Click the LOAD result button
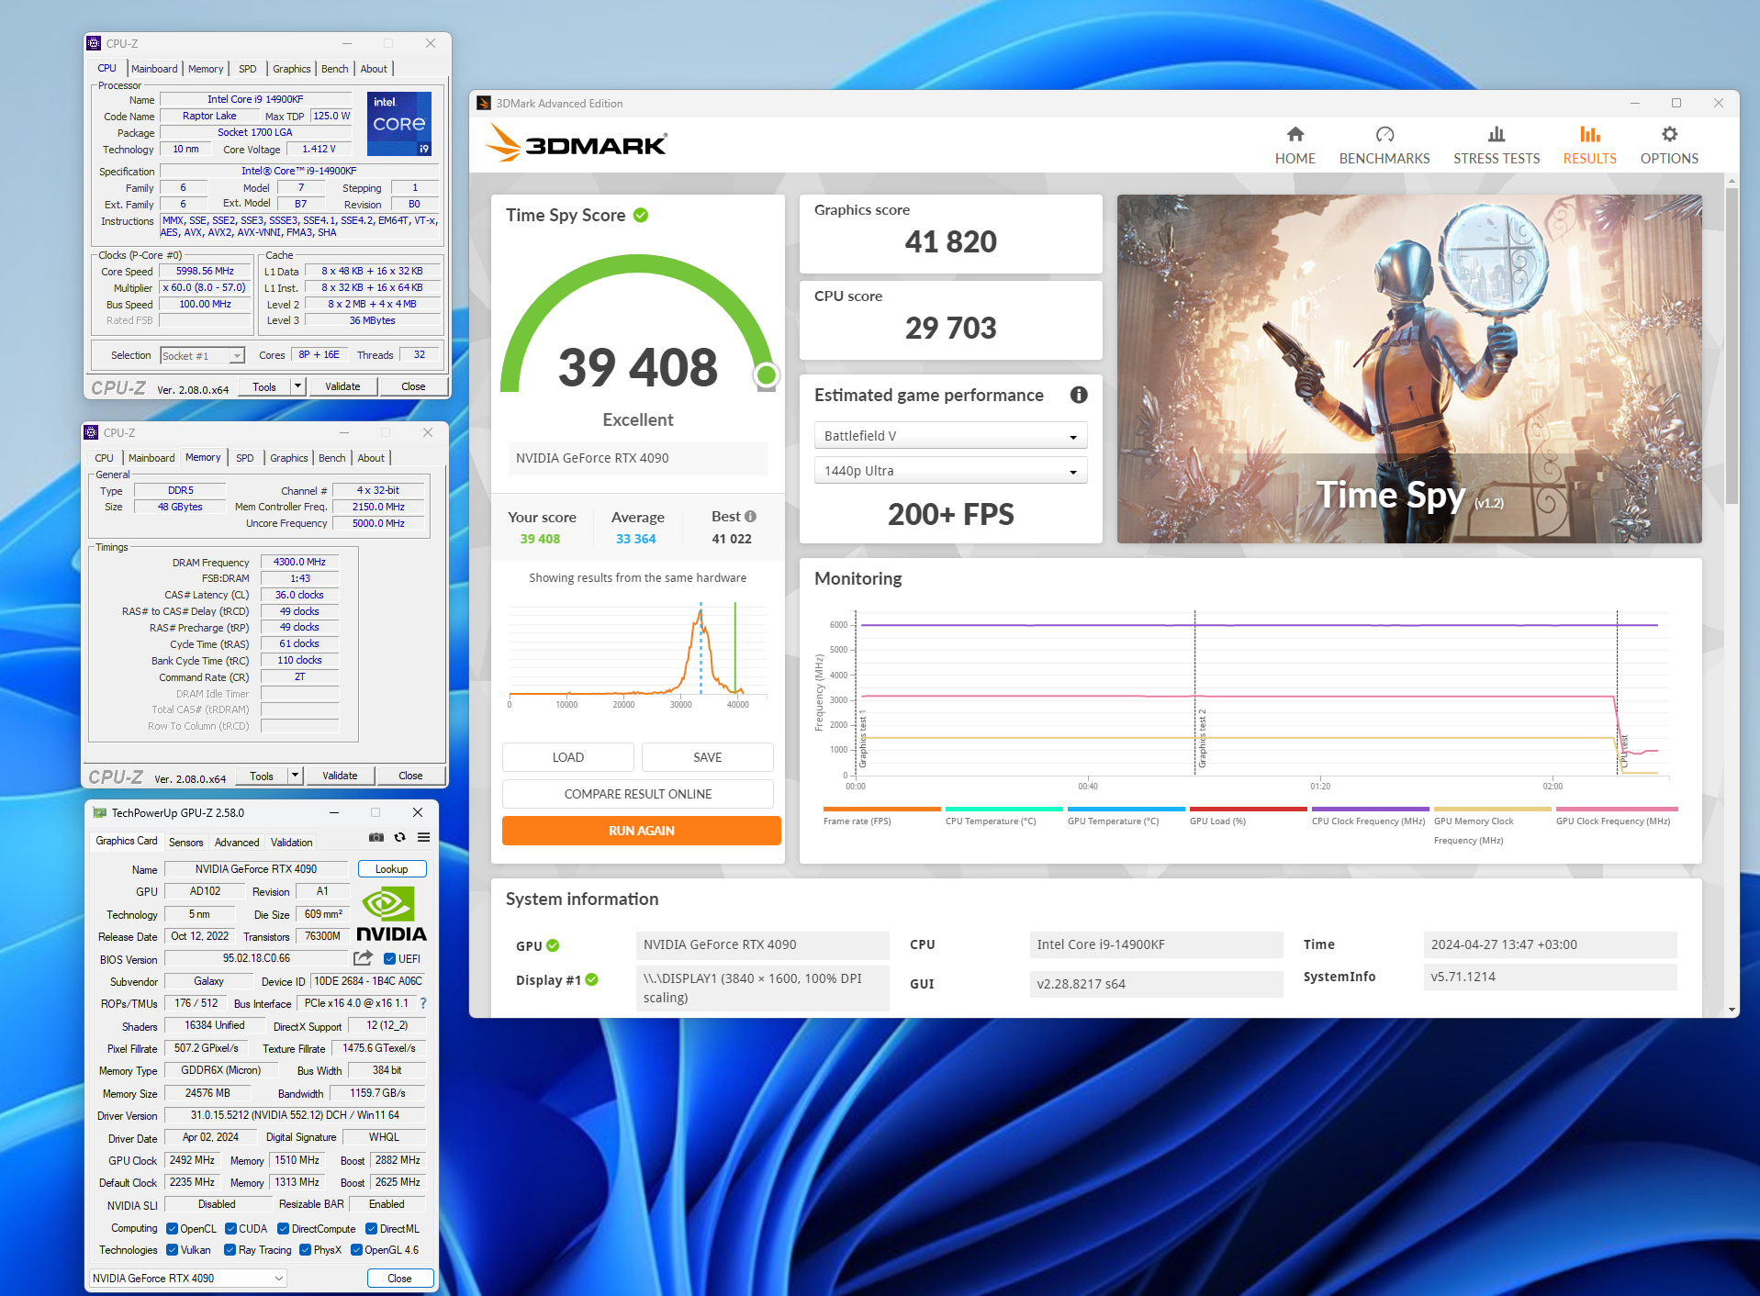Viewport: 1760px width, 1296px height. point(567,756)
